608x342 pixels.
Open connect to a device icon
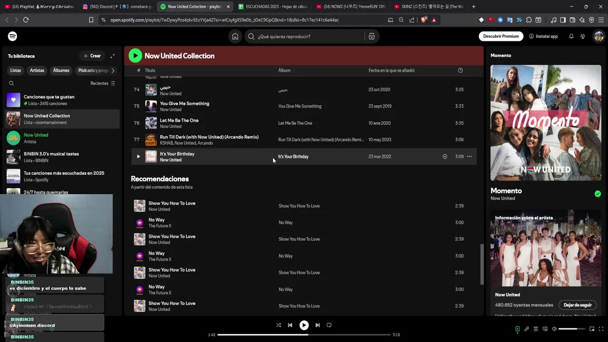(x=545, y=329)
